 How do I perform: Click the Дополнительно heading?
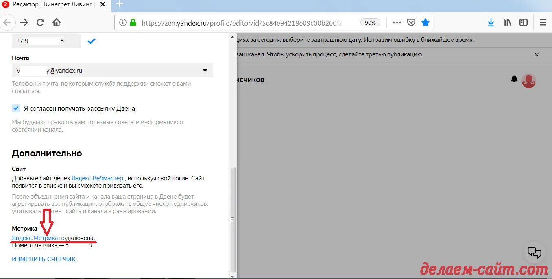click(47, 154)
